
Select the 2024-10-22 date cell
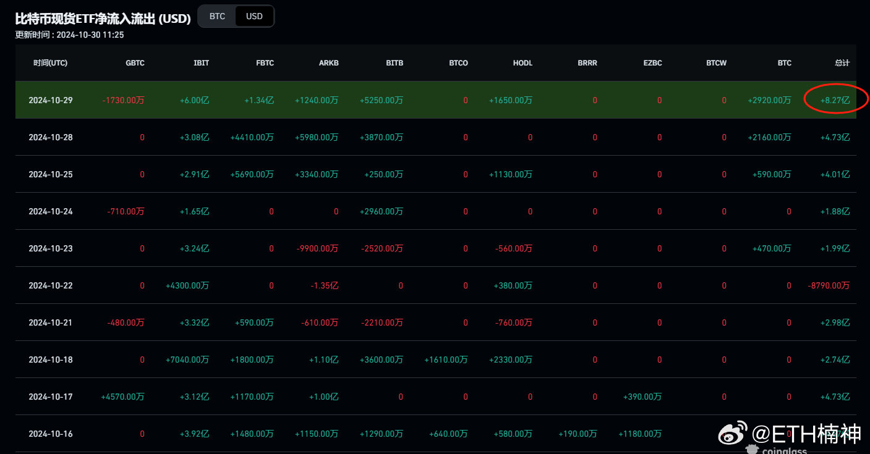[x=51, y=285]
